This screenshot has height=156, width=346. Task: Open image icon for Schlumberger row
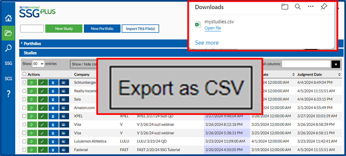[64, 83]
